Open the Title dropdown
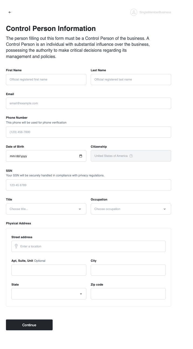 [x=46, y=209]
